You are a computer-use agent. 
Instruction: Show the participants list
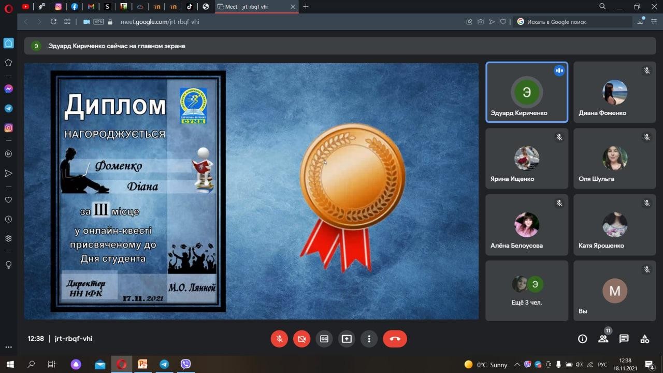tap(603, 339)
